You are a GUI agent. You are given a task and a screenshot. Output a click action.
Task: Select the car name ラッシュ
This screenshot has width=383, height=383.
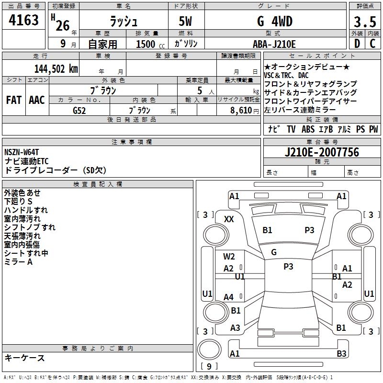pos(124,21)
